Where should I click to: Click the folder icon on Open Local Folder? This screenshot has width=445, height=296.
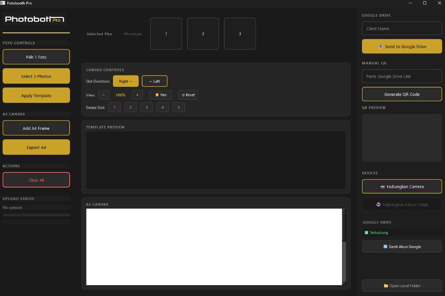click(386, 286)
